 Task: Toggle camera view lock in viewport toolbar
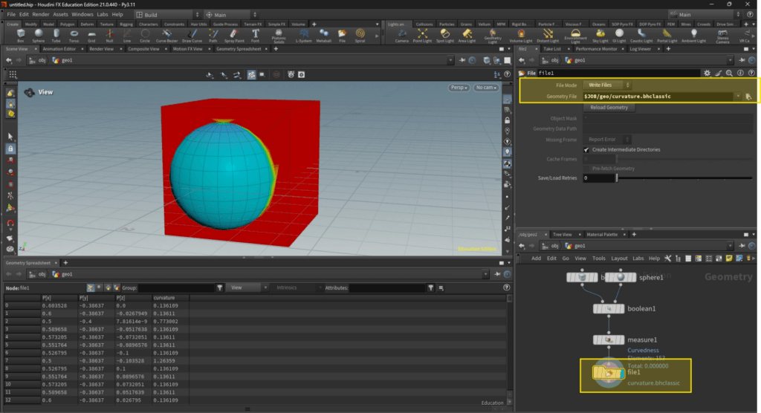[x=507, y=120]
